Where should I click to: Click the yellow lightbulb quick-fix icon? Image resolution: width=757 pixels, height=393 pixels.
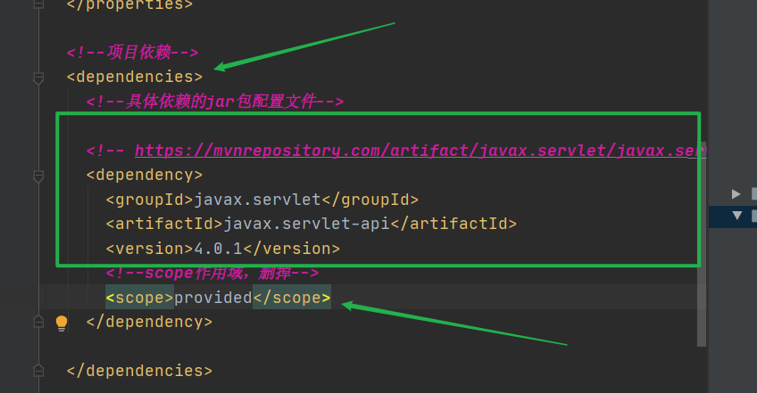click(x=62, y=323)
